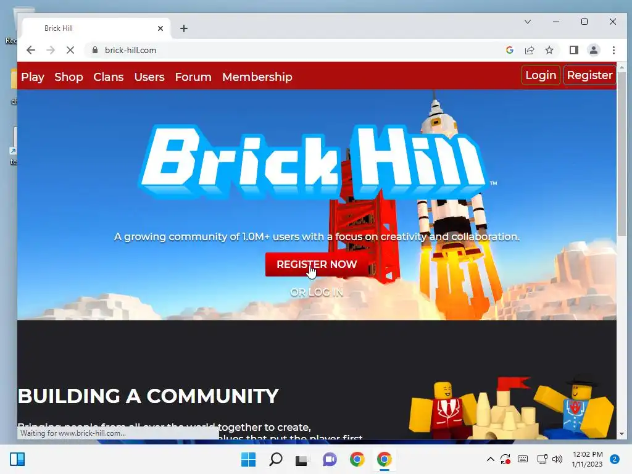Open the Clans page
This screenshot has height=474, width=632.
[x=109, y=77]
